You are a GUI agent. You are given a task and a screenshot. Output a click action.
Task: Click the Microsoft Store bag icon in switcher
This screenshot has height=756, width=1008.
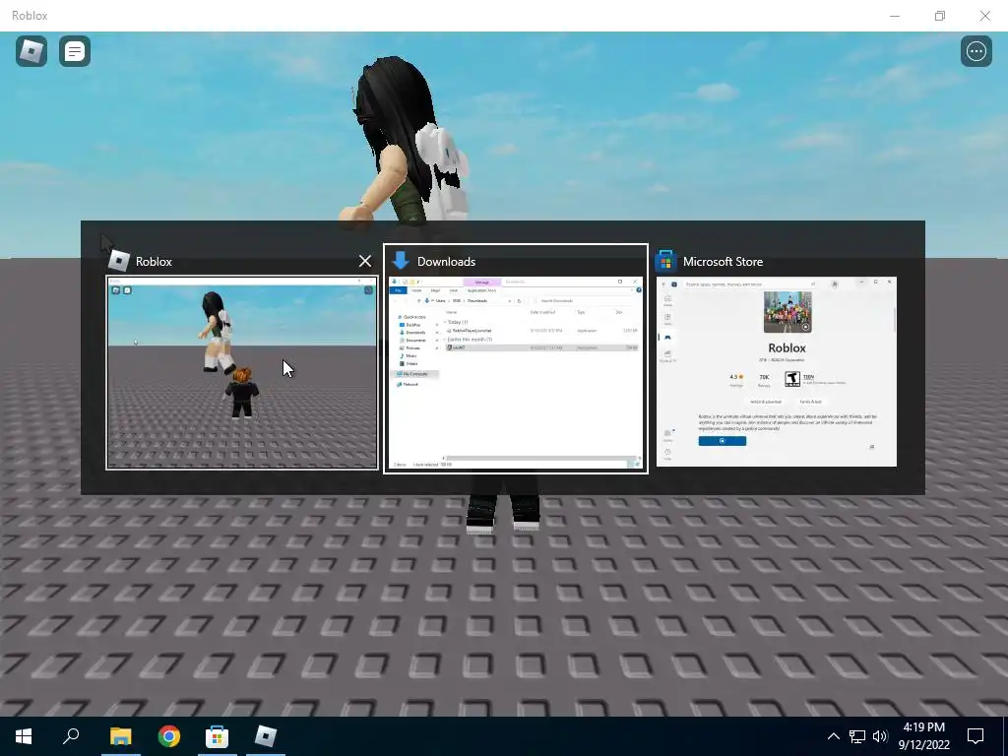pyautogui.click(x=666, y=260)
